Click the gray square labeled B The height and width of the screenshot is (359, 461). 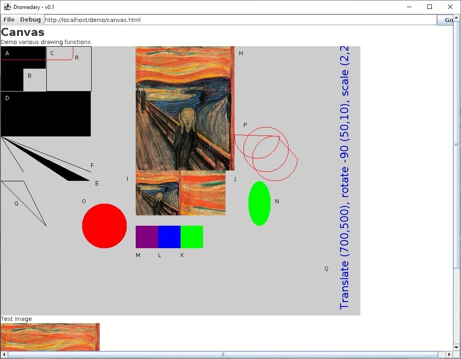[x=35, y=80]
